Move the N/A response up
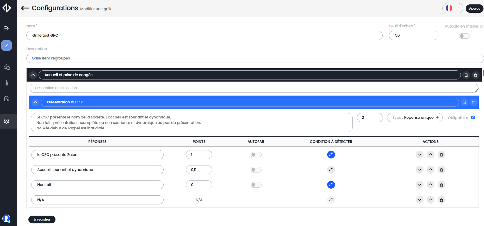 (x=430, y=200)
